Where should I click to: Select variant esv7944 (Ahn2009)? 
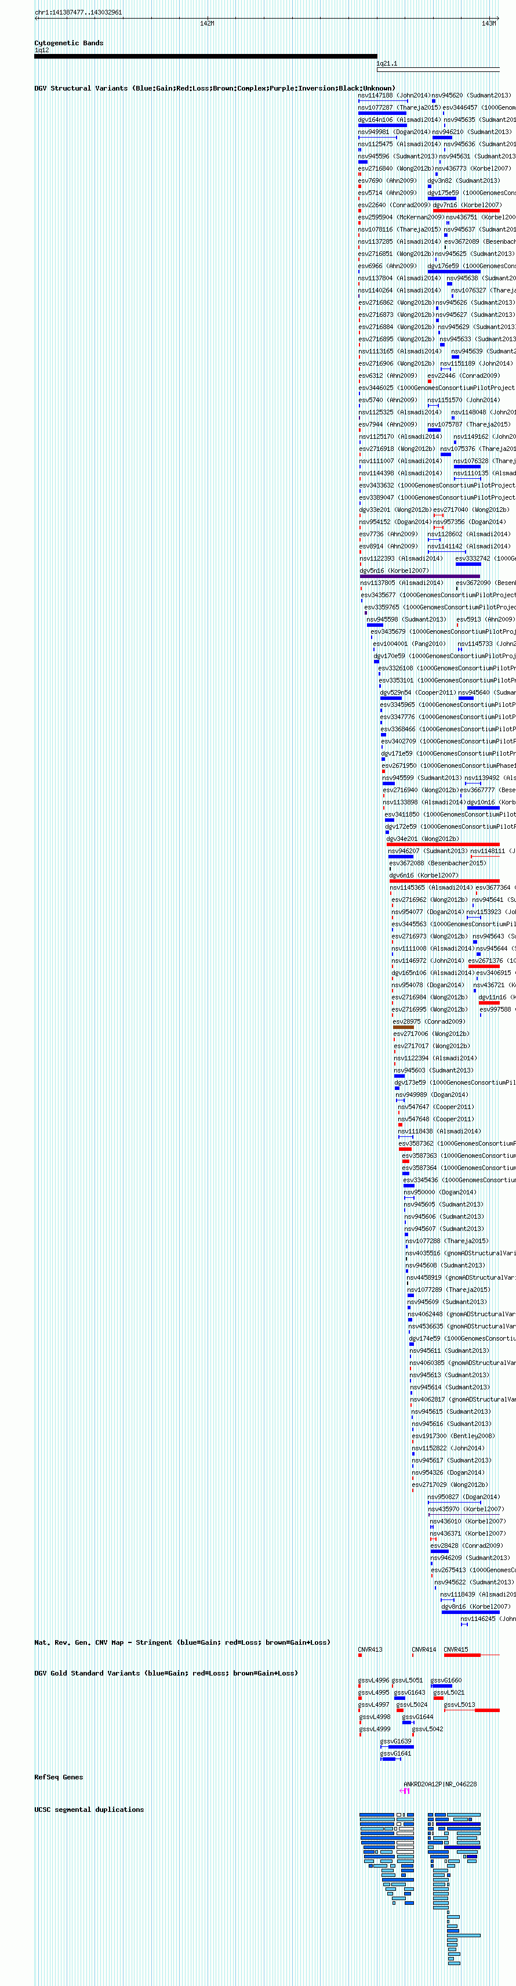pyautogui.click(x=387, y=425)
